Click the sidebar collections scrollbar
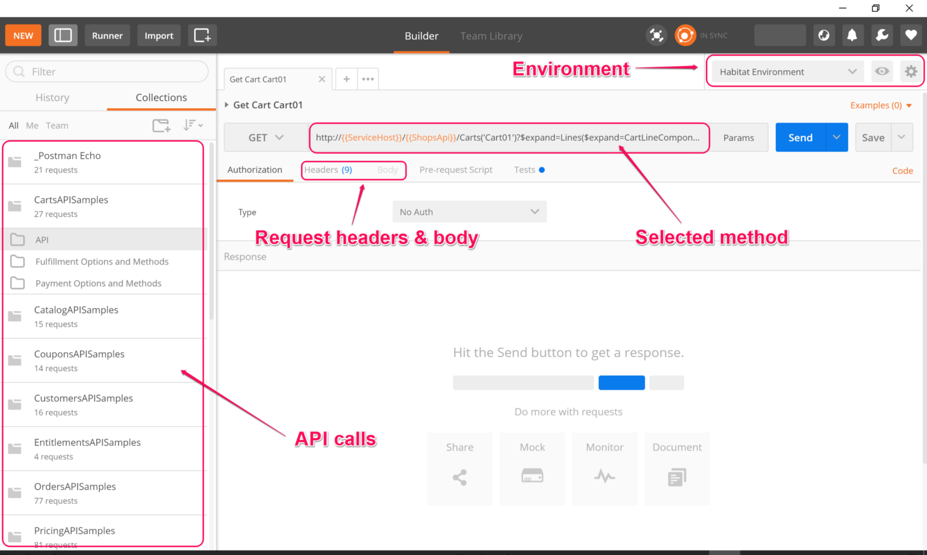The width and height of the screenshot is (927, 555). [x=211, y=231]
